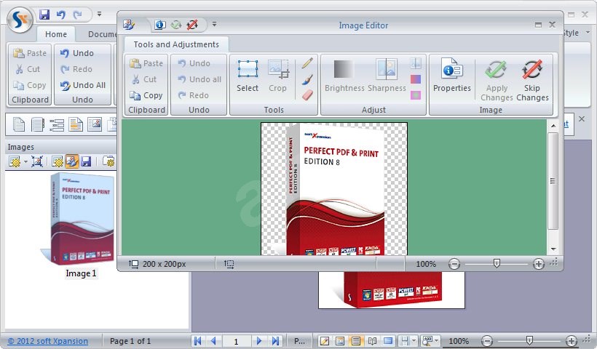Go to the previous page button

pos(213,341)
